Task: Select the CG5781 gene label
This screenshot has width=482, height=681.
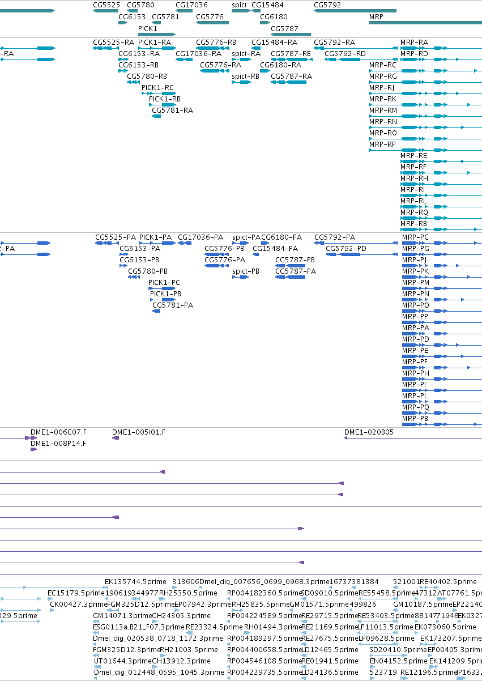Action: (165, 17)
